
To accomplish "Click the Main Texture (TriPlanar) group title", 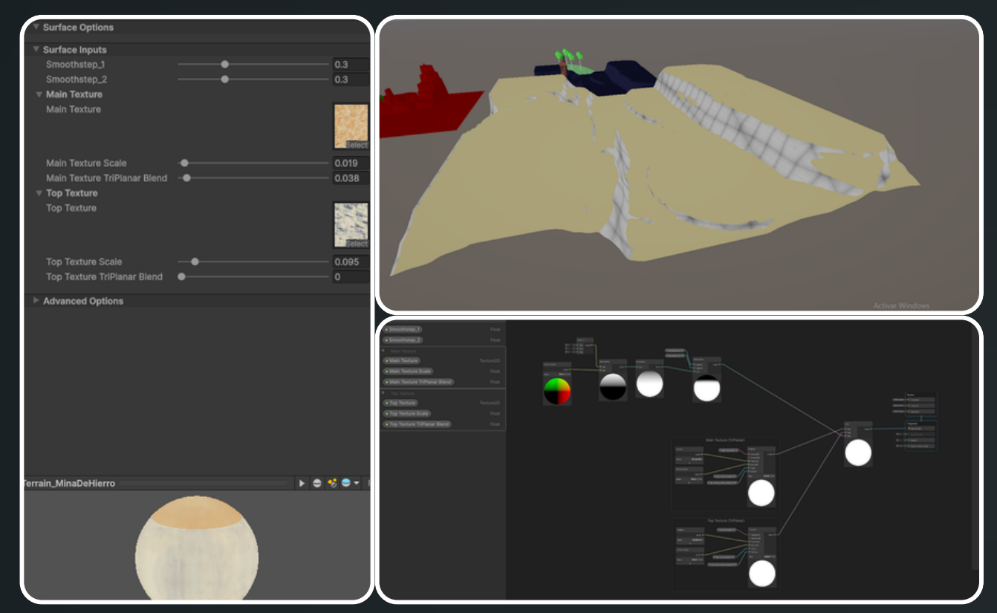I will click(x=724, y=440).
